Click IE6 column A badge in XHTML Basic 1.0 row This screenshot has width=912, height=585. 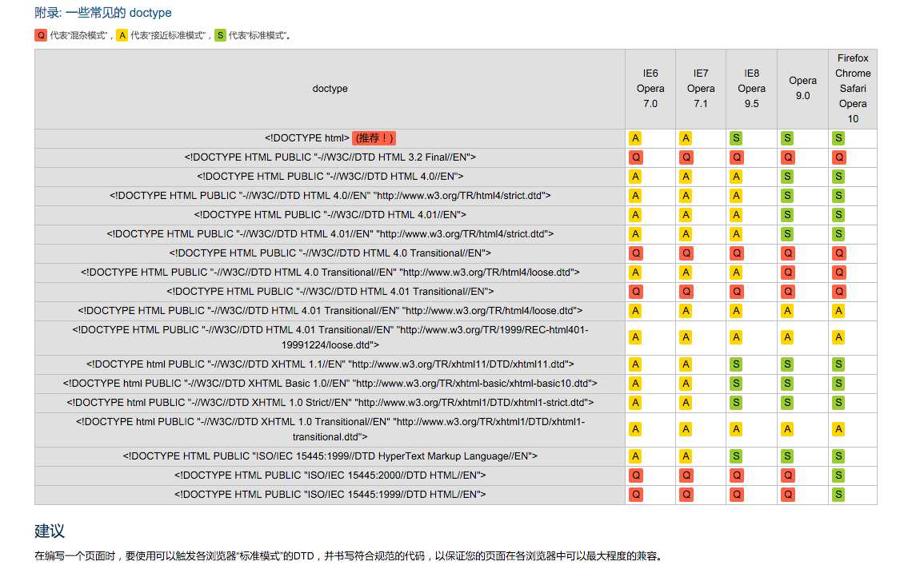tap(636, 384)
